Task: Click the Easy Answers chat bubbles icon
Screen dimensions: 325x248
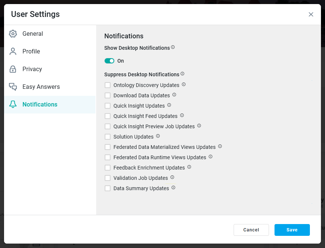Action: tap(13, 87)
